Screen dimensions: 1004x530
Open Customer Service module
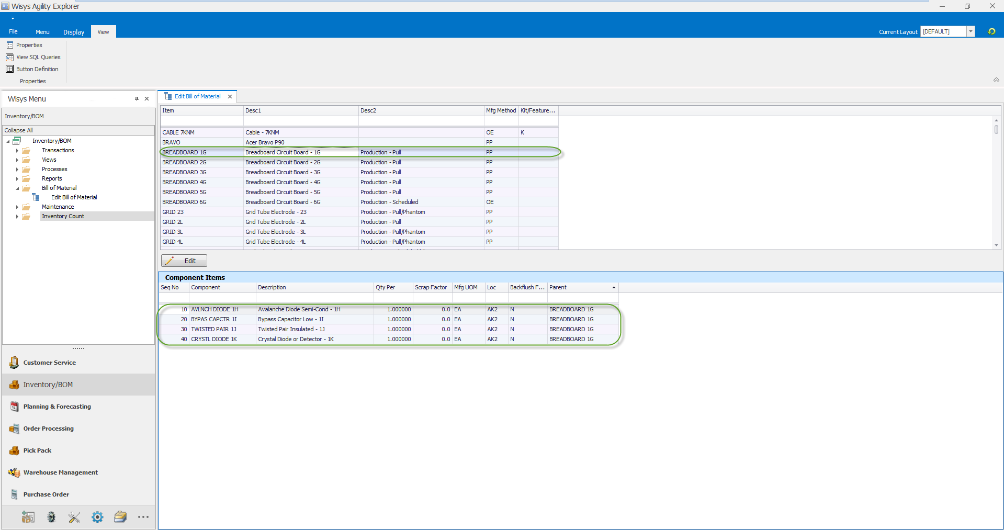pyautogui.click(x=78, y=363)
